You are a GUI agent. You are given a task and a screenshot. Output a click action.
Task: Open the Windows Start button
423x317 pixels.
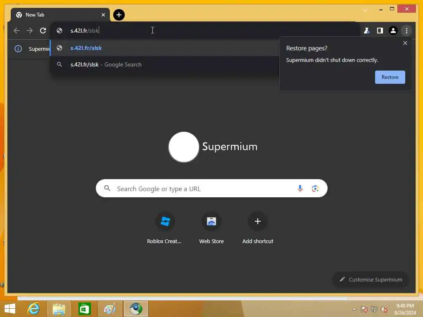click(x=10, y=309)
